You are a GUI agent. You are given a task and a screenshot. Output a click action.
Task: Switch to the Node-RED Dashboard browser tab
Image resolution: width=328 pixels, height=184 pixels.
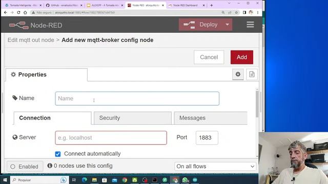click(186, 5)
